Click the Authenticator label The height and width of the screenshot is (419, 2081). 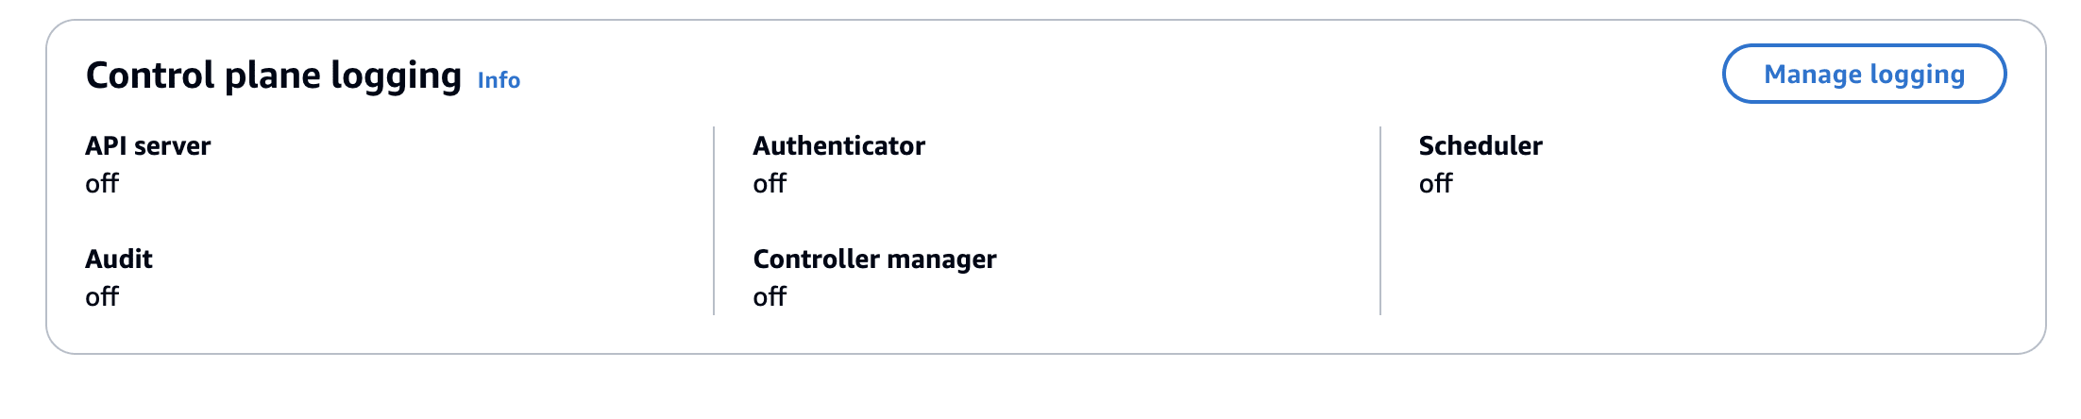point(838,145)
